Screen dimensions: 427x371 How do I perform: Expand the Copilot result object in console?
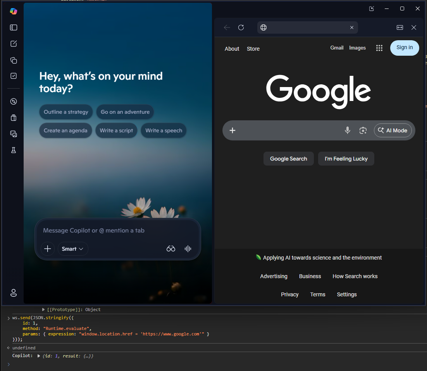(x=39, y=356)
